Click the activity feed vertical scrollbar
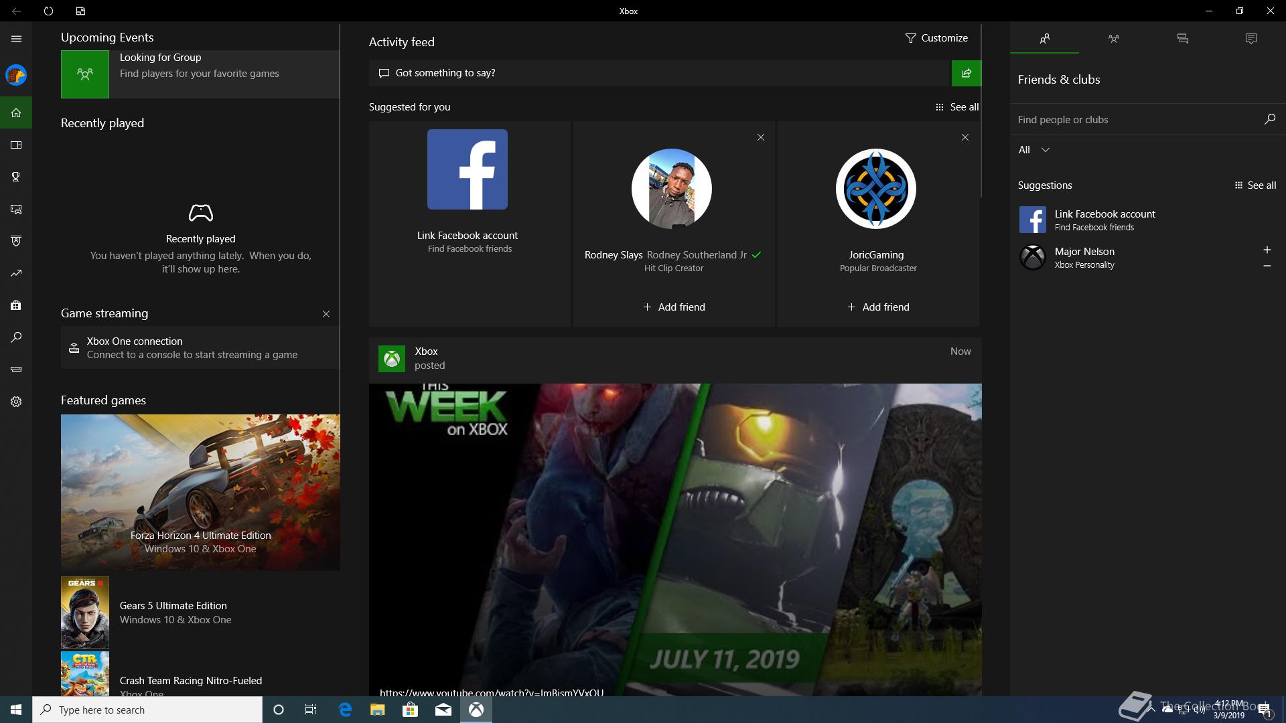1286x723 pixels. 981,110
